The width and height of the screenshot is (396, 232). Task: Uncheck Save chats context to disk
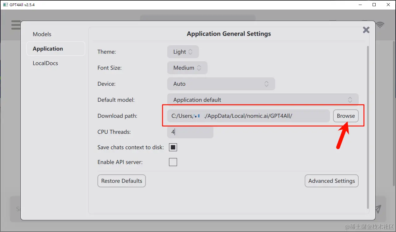[173, 147]
